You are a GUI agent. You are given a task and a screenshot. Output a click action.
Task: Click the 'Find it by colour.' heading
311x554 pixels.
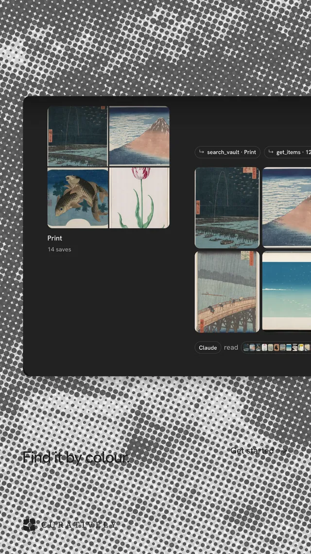(76, 458)
